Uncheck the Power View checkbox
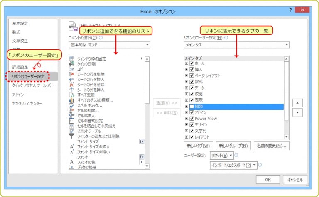The image size is (319, 197). (x=191, y=118)
